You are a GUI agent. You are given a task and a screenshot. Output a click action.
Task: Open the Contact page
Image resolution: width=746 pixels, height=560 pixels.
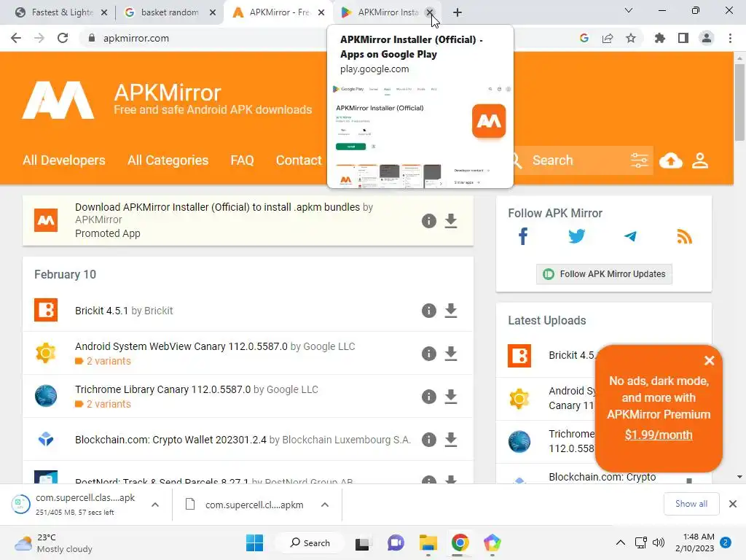pyautogui.click(x=299, y=160)
